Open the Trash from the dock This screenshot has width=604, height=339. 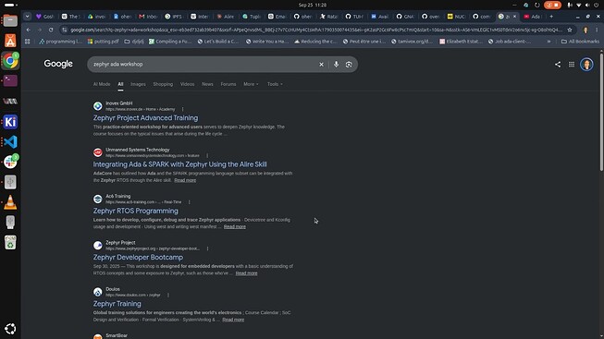click(x=10, y=242)
